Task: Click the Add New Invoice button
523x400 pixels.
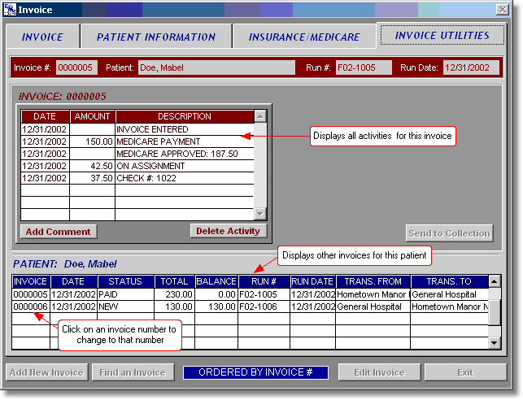Action: 46,372
